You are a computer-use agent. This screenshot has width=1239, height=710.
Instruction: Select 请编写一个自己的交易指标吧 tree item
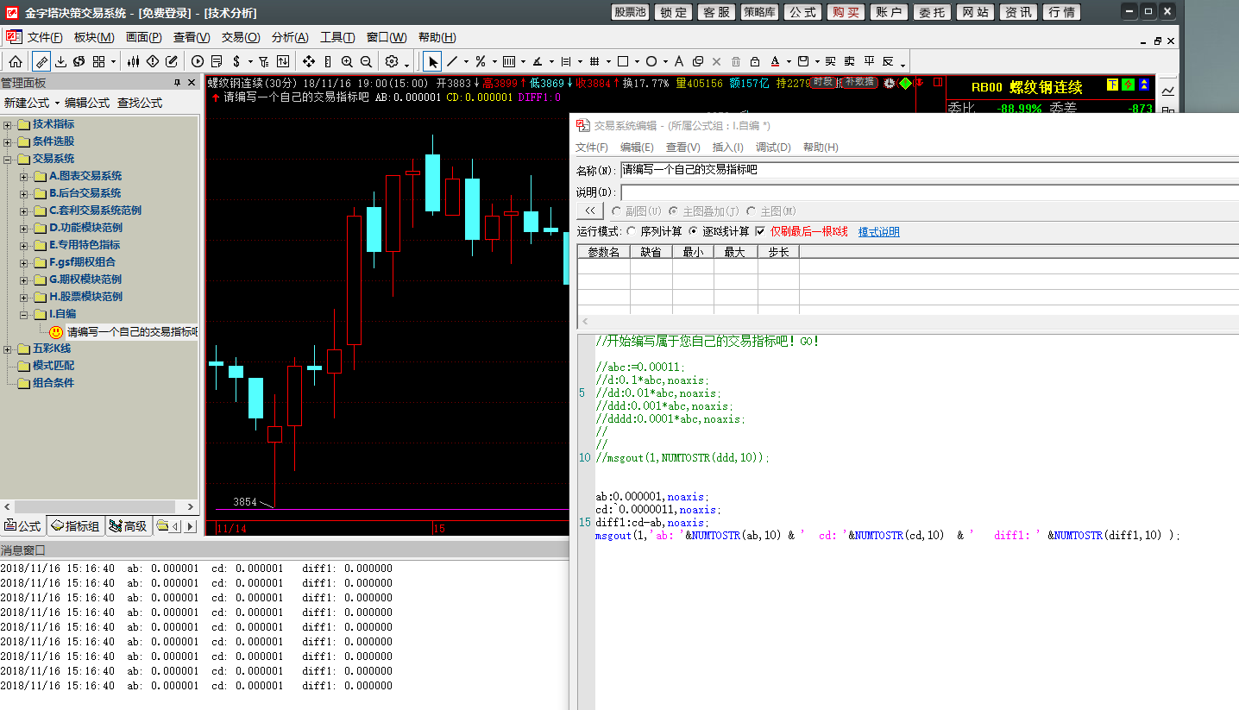[132, 331]
